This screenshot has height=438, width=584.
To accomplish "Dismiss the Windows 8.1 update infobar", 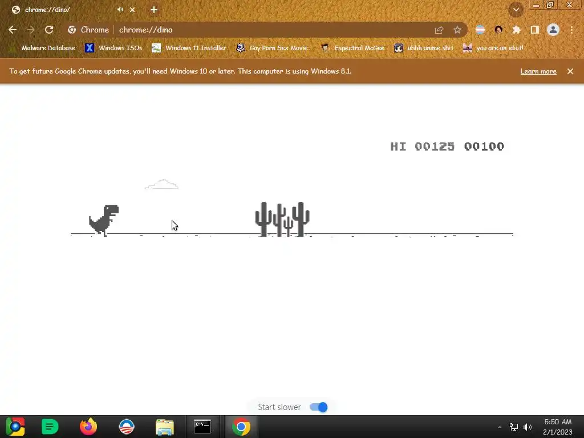I will coord(570,71).
